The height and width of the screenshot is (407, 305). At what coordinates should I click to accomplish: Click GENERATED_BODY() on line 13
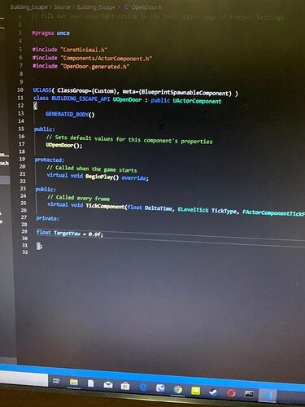pos(70,114)
